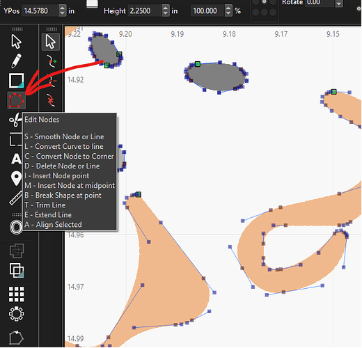Click the Height field showing 2.2500
This screenshot has width=362, height=348.
(145, 11)
